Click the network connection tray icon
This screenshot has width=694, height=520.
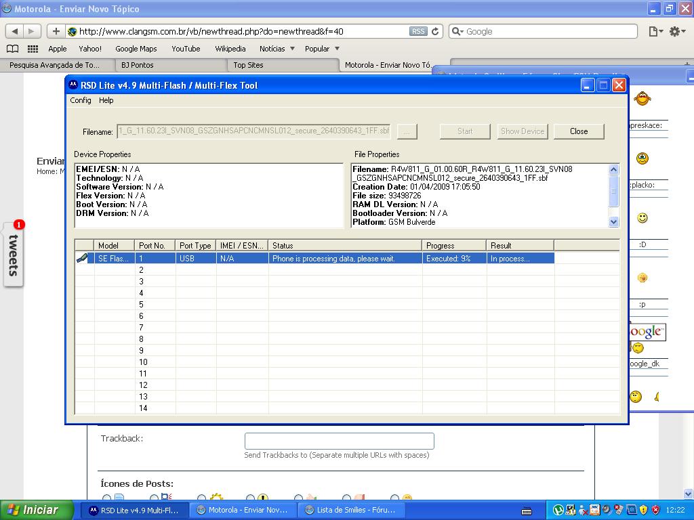point(571,510)
